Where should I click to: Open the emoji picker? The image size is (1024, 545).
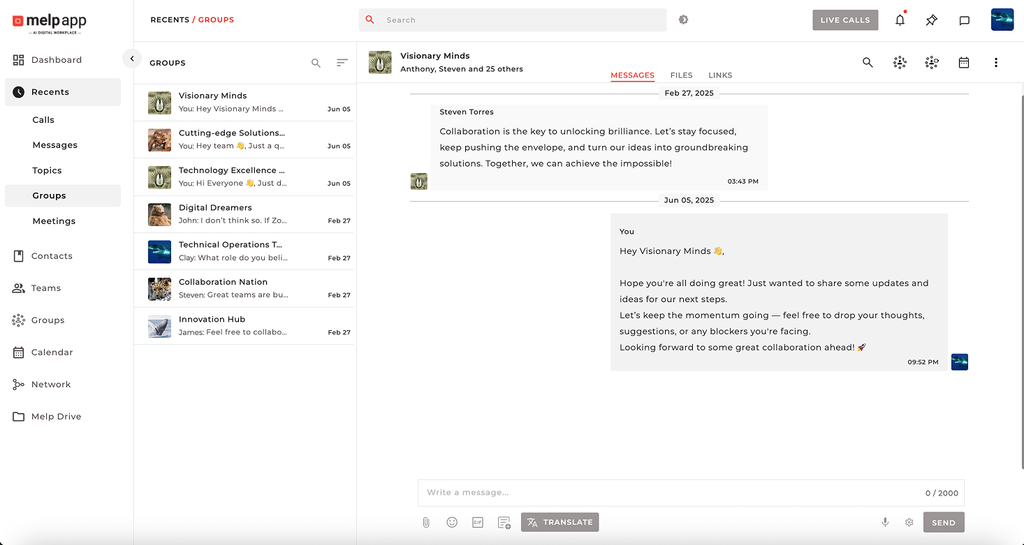(452, 522)
